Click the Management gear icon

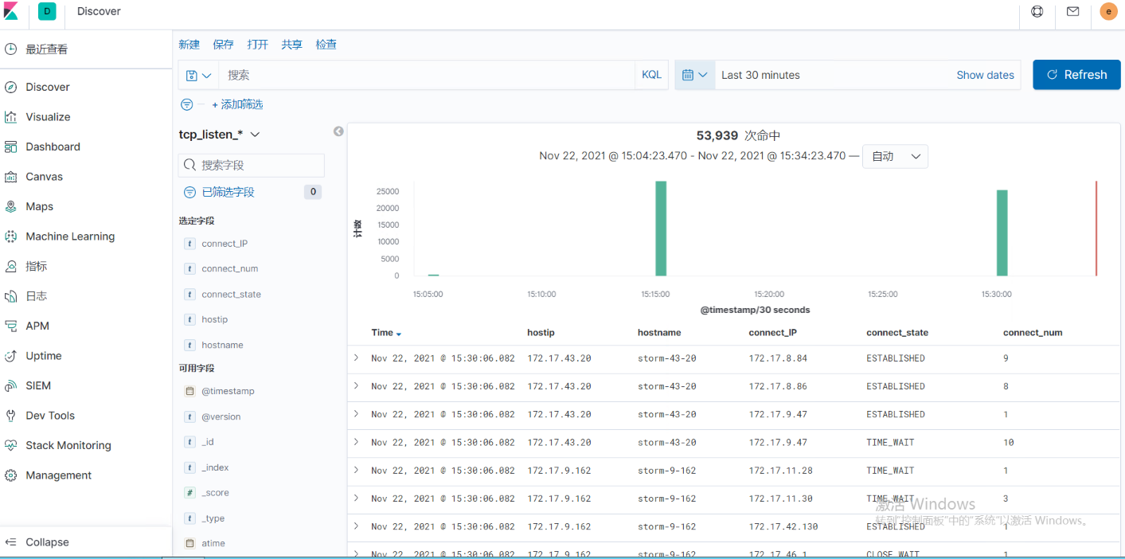pos(11,475)
